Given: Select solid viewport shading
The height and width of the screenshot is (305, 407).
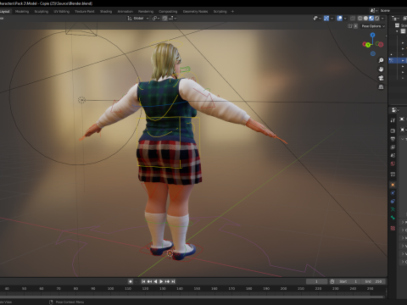Looking at the screenshot, I should point(365,19).
